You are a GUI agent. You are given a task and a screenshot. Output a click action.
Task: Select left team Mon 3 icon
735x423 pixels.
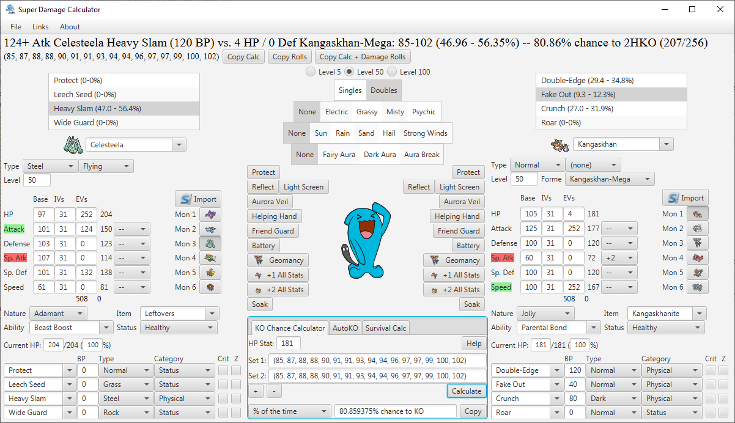[210, 243]
